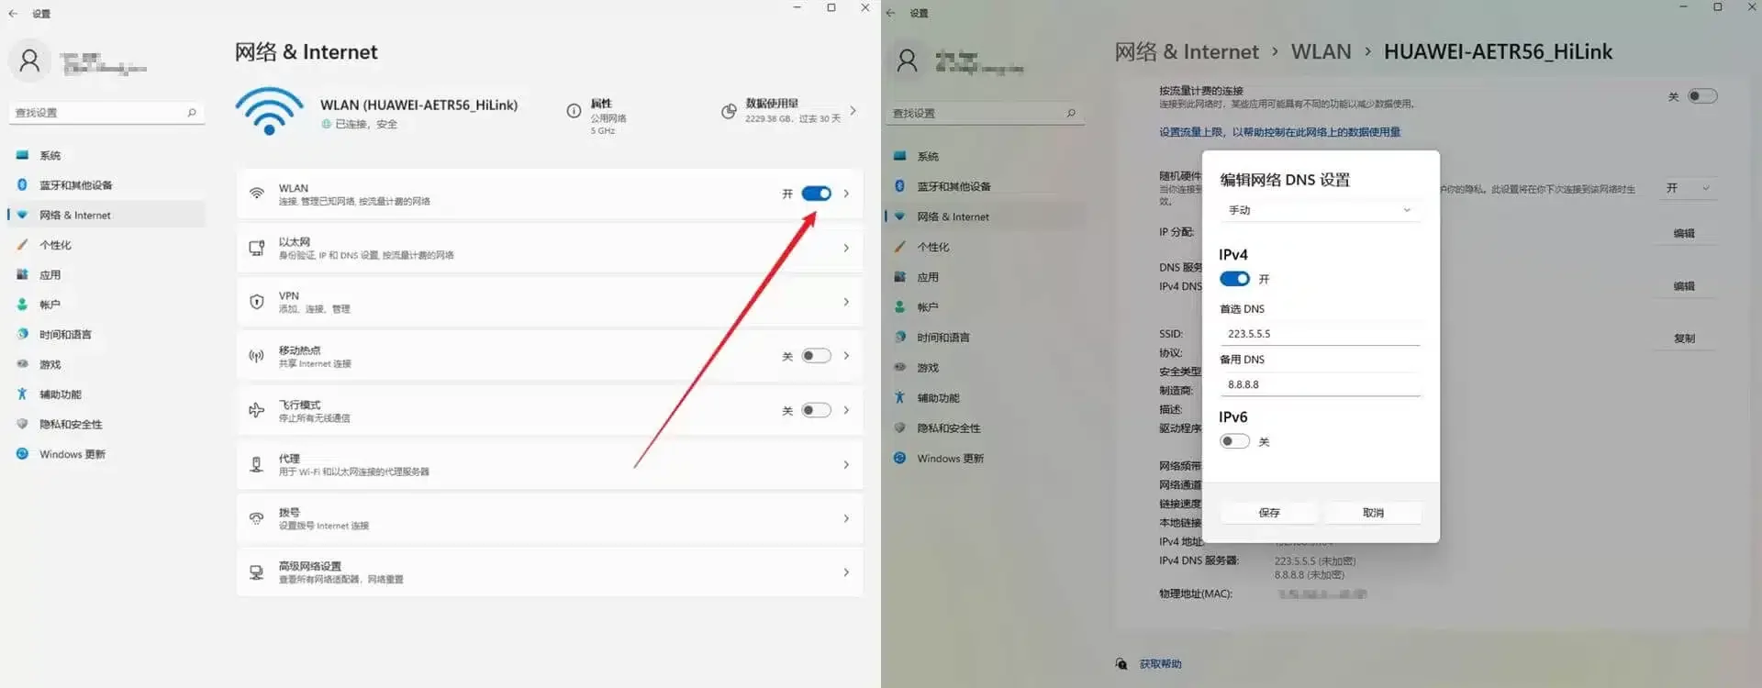Image resolution: width=1762 pixels, height=688 pixels.
Task: Expand the 以太网 row chevron
Action: coord(846,248)
